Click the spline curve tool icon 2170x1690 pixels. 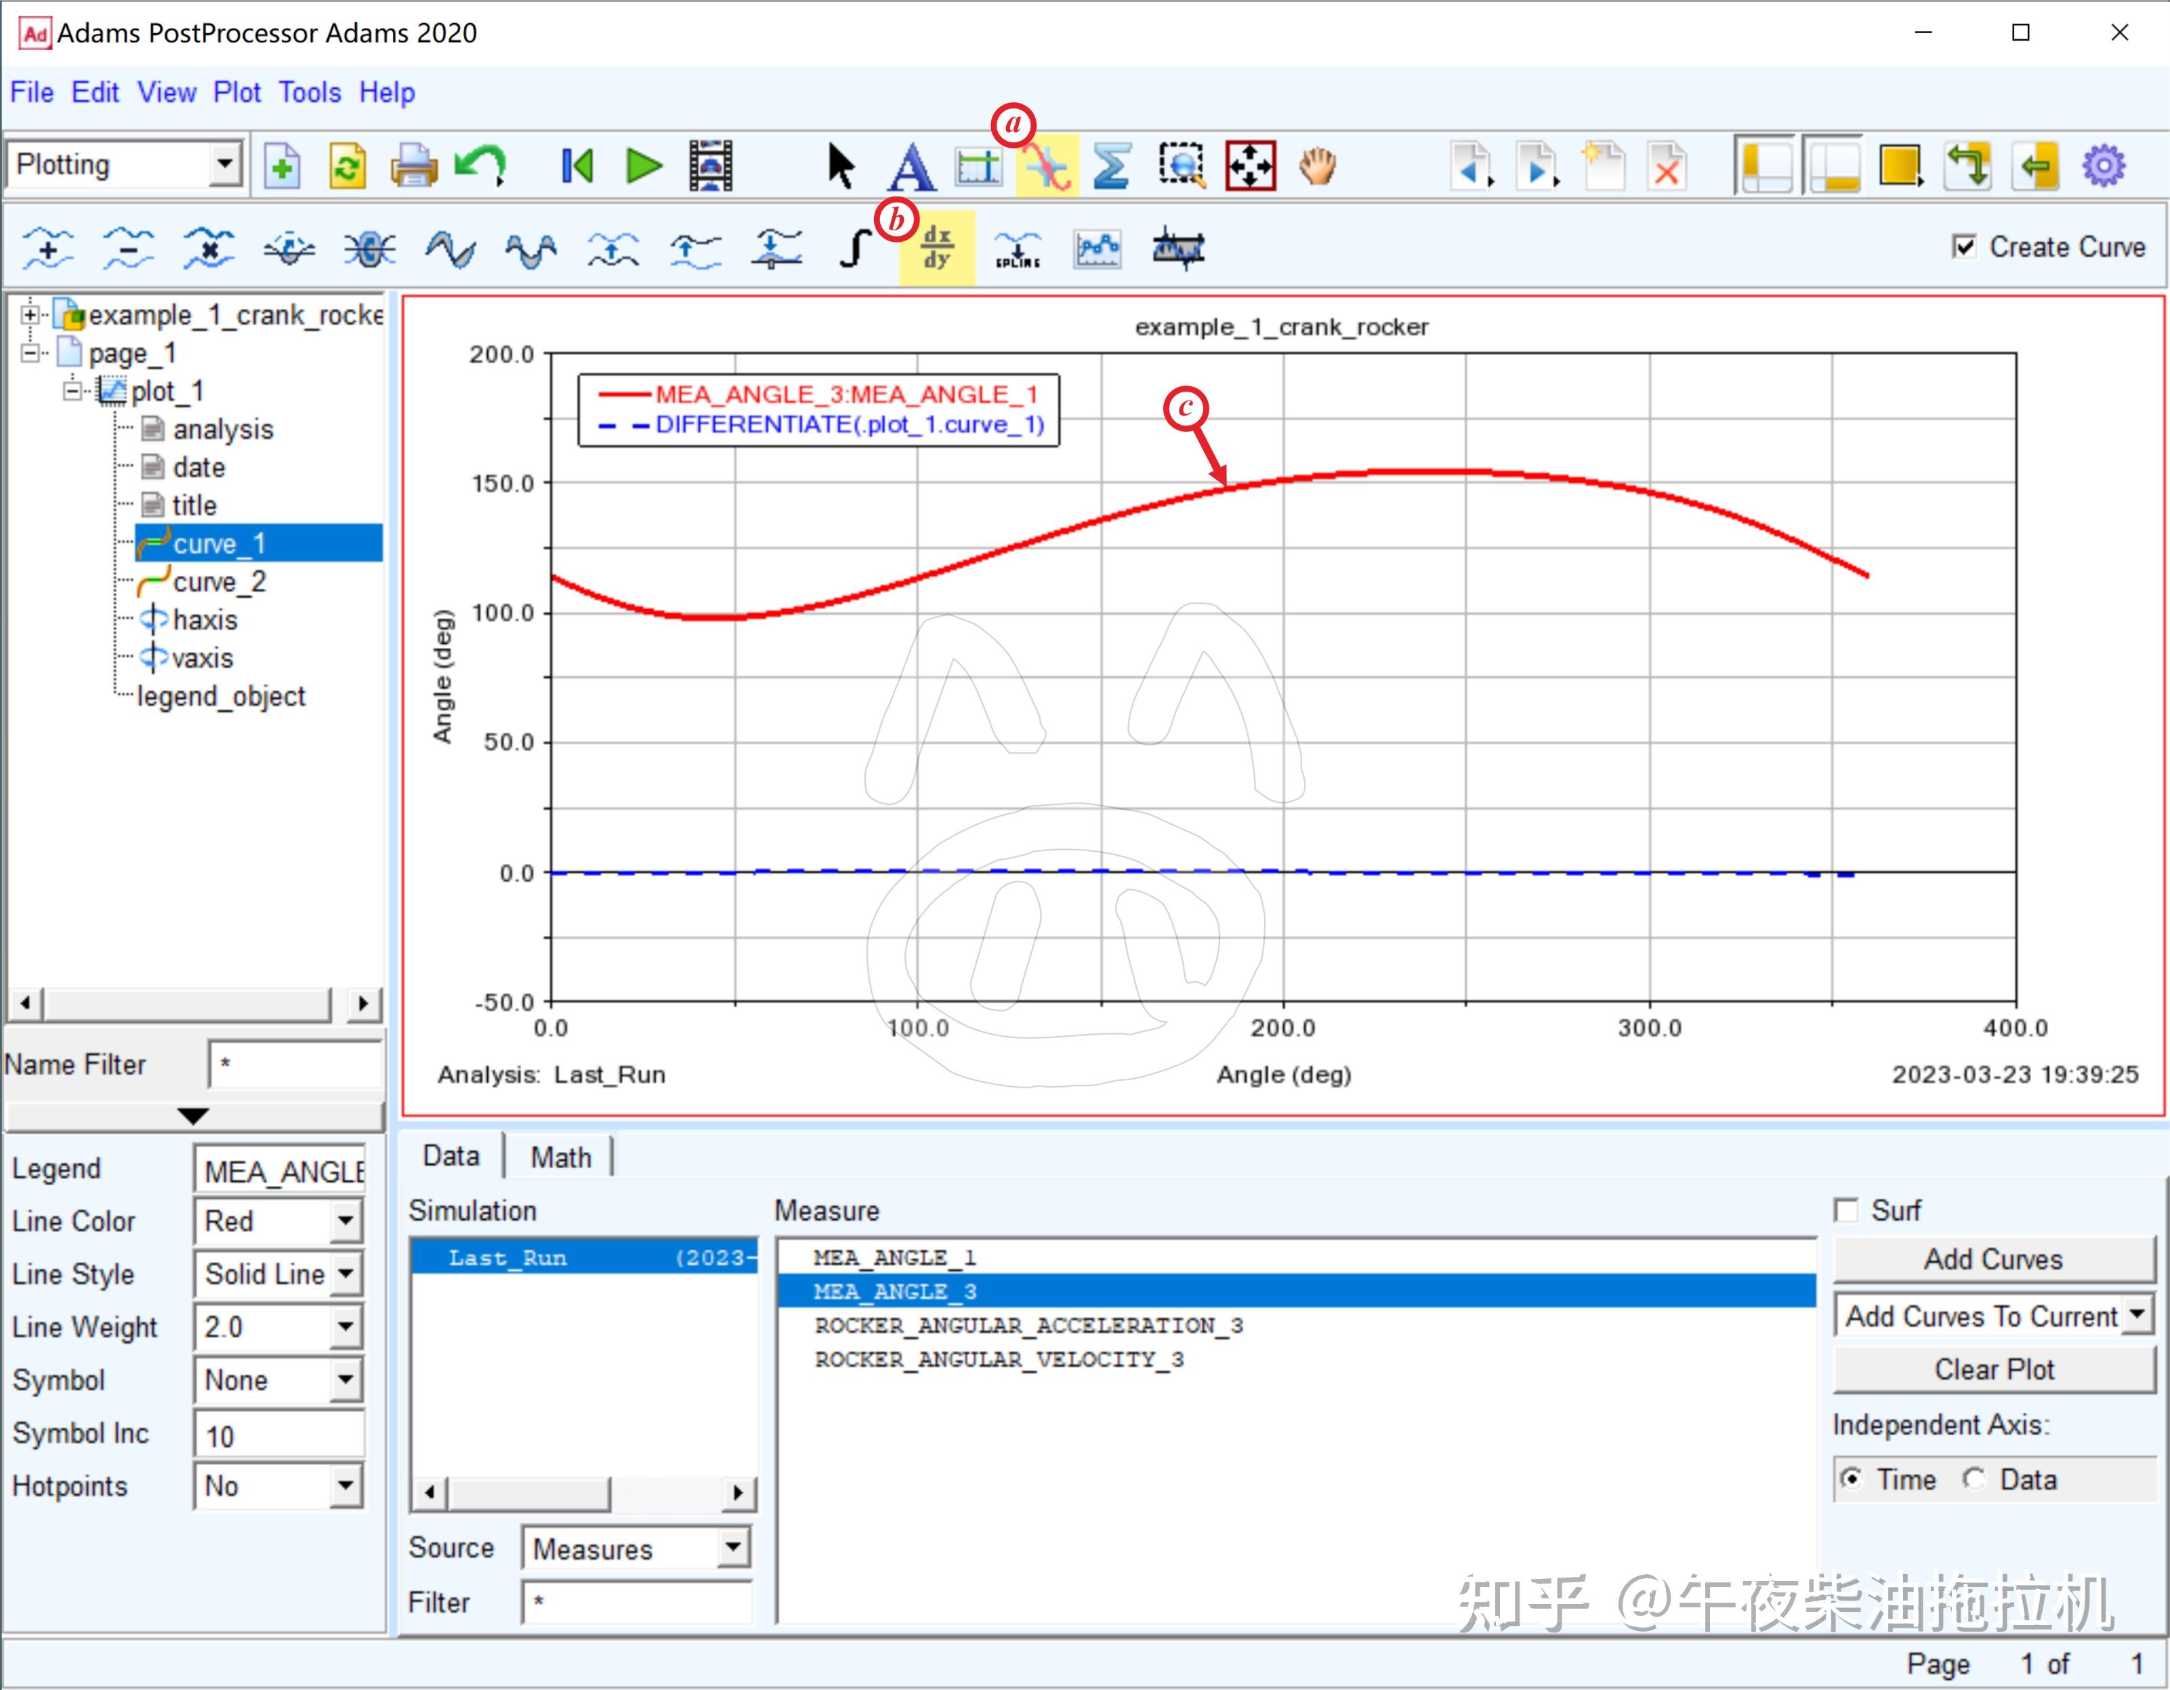coord(1018,249)
